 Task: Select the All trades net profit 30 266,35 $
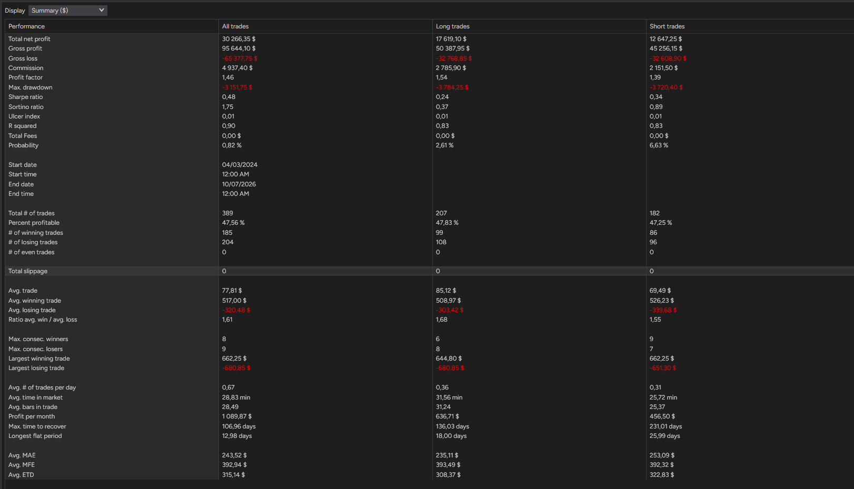click(239, 39)
